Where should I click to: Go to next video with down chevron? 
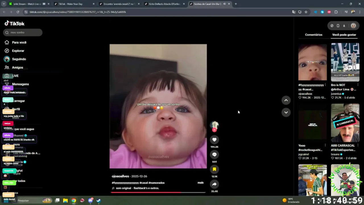286,112
